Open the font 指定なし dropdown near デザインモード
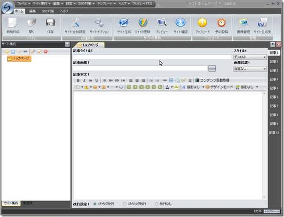The image size is (284, 217). (x=193, y=87)
